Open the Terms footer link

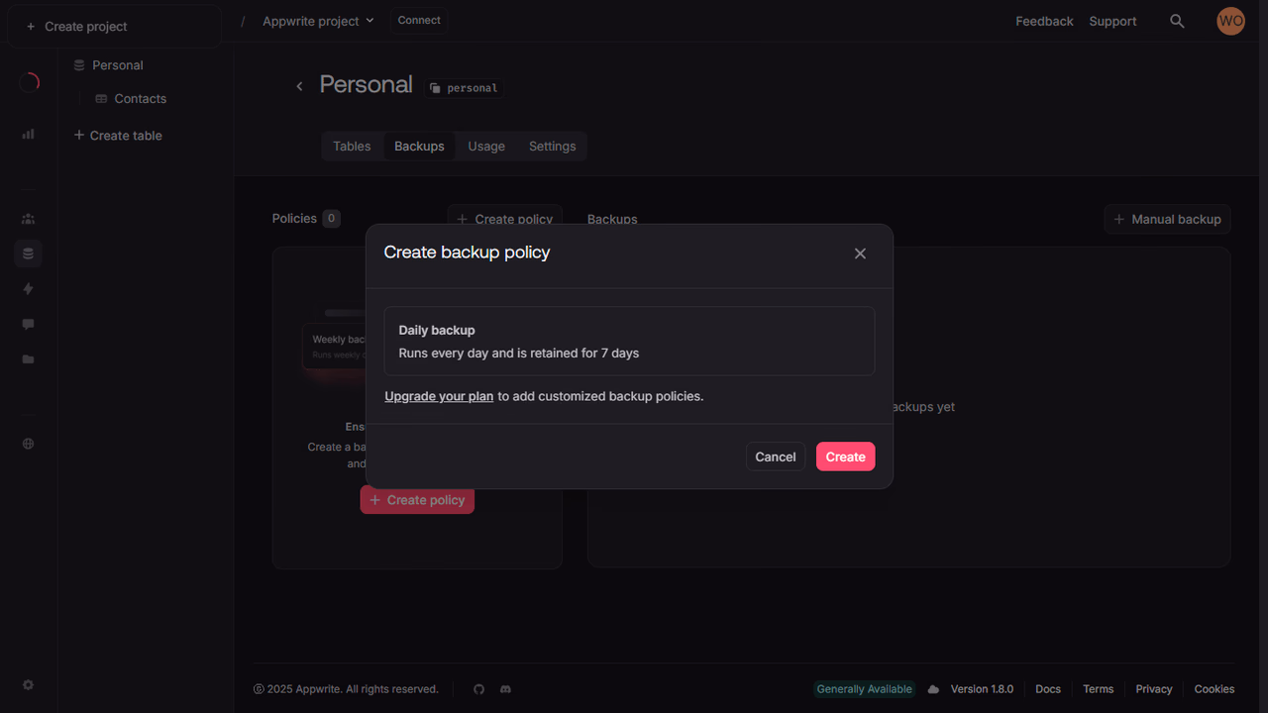point(1098,689)
